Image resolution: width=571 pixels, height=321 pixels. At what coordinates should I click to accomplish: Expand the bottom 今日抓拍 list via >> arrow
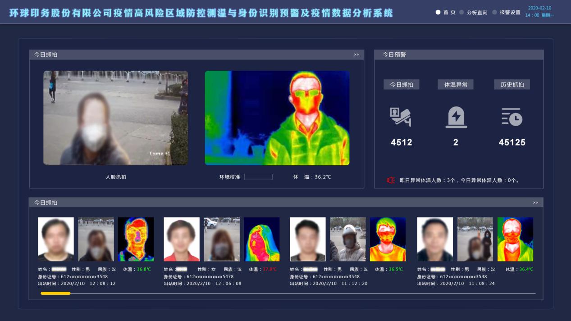click(x=535, y=203)
